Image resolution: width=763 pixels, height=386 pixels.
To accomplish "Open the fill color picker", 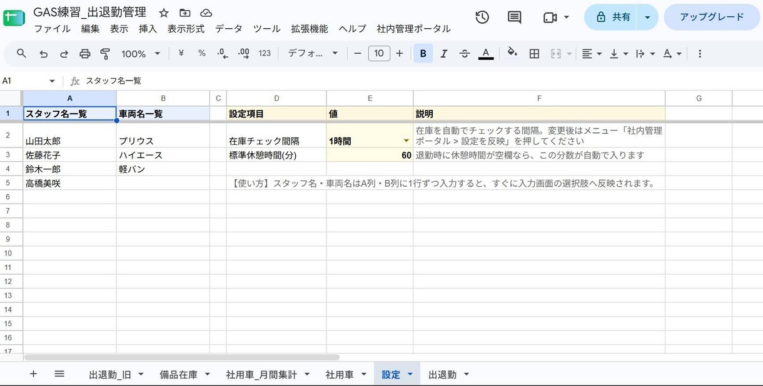I will pyautogui.click(x=512, y=53).
